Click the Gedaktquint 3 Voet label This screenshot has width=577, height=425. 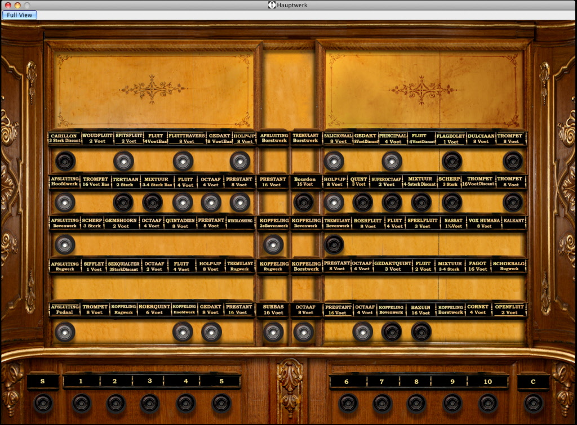coord(393,266)
